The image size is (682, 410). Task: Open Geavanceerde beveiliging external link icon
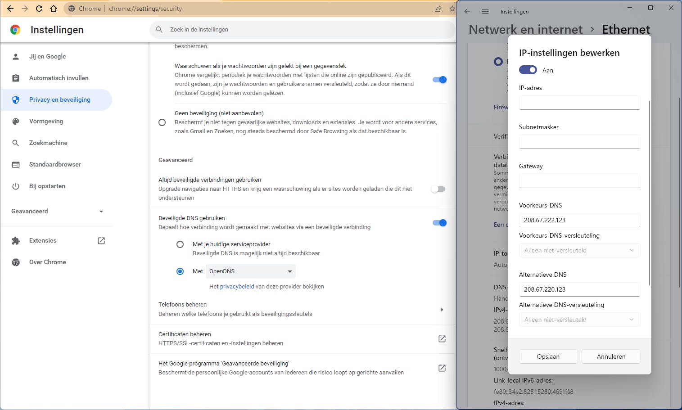pos(442,368)
